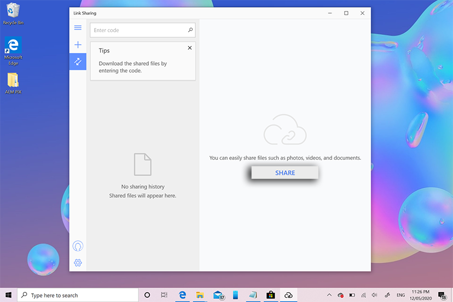Screen dimensions: 453x302
Task: Select the sharing history arrows icon
Action: [78, 61]
